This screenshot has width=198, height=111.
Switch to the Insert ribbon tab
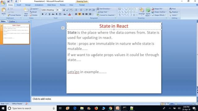(19, 5)
